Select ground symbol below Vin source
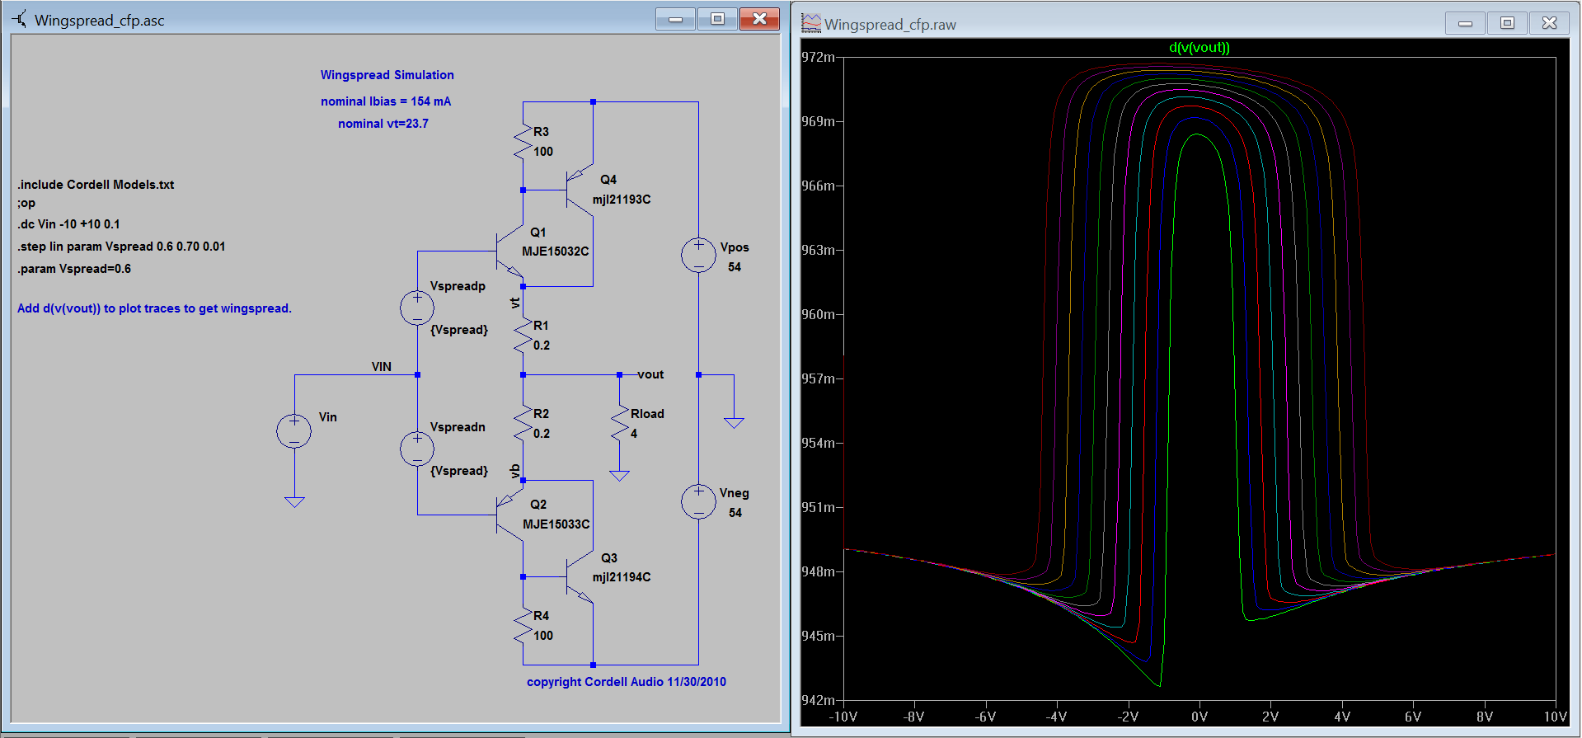Viewport: 1582px width, 738px height. pos(294,501)
